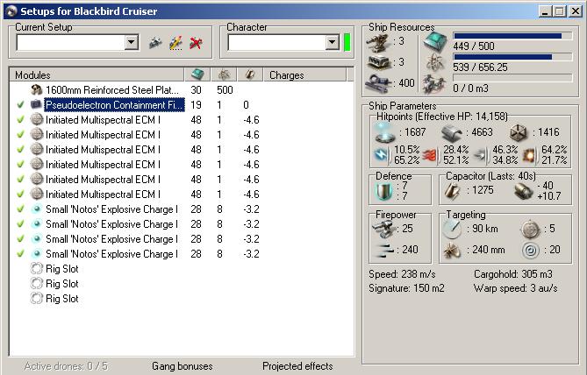Click the CPU usage bar above 449 / 500
This screenshot has width=587, height=375.
coord(512,36)
